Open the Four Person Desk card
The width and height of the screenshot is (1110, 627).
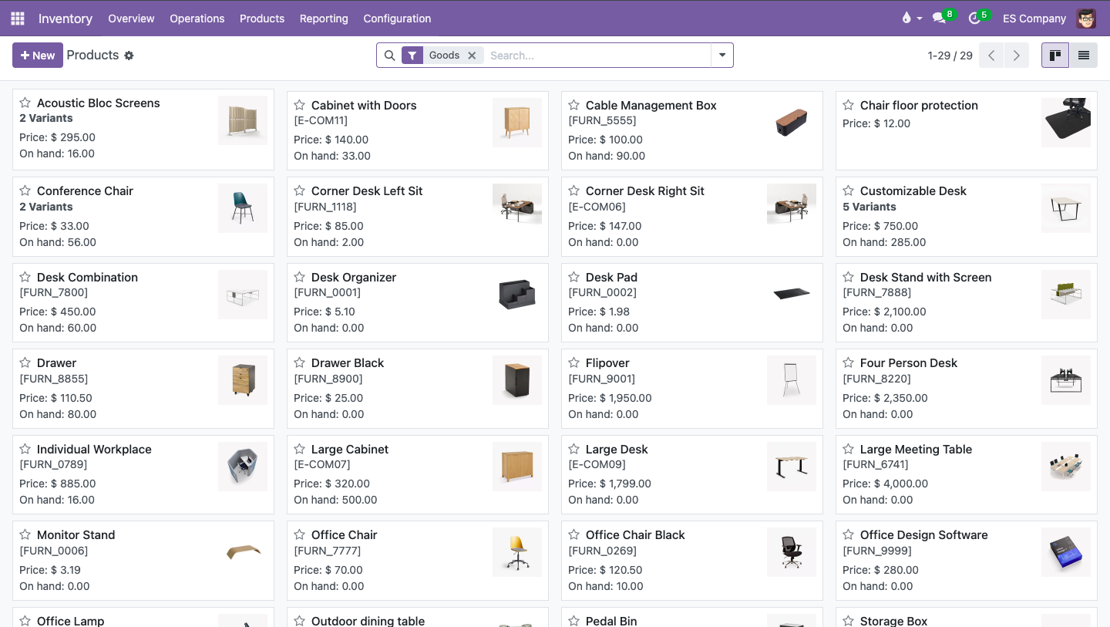click(x=966, y=389)
